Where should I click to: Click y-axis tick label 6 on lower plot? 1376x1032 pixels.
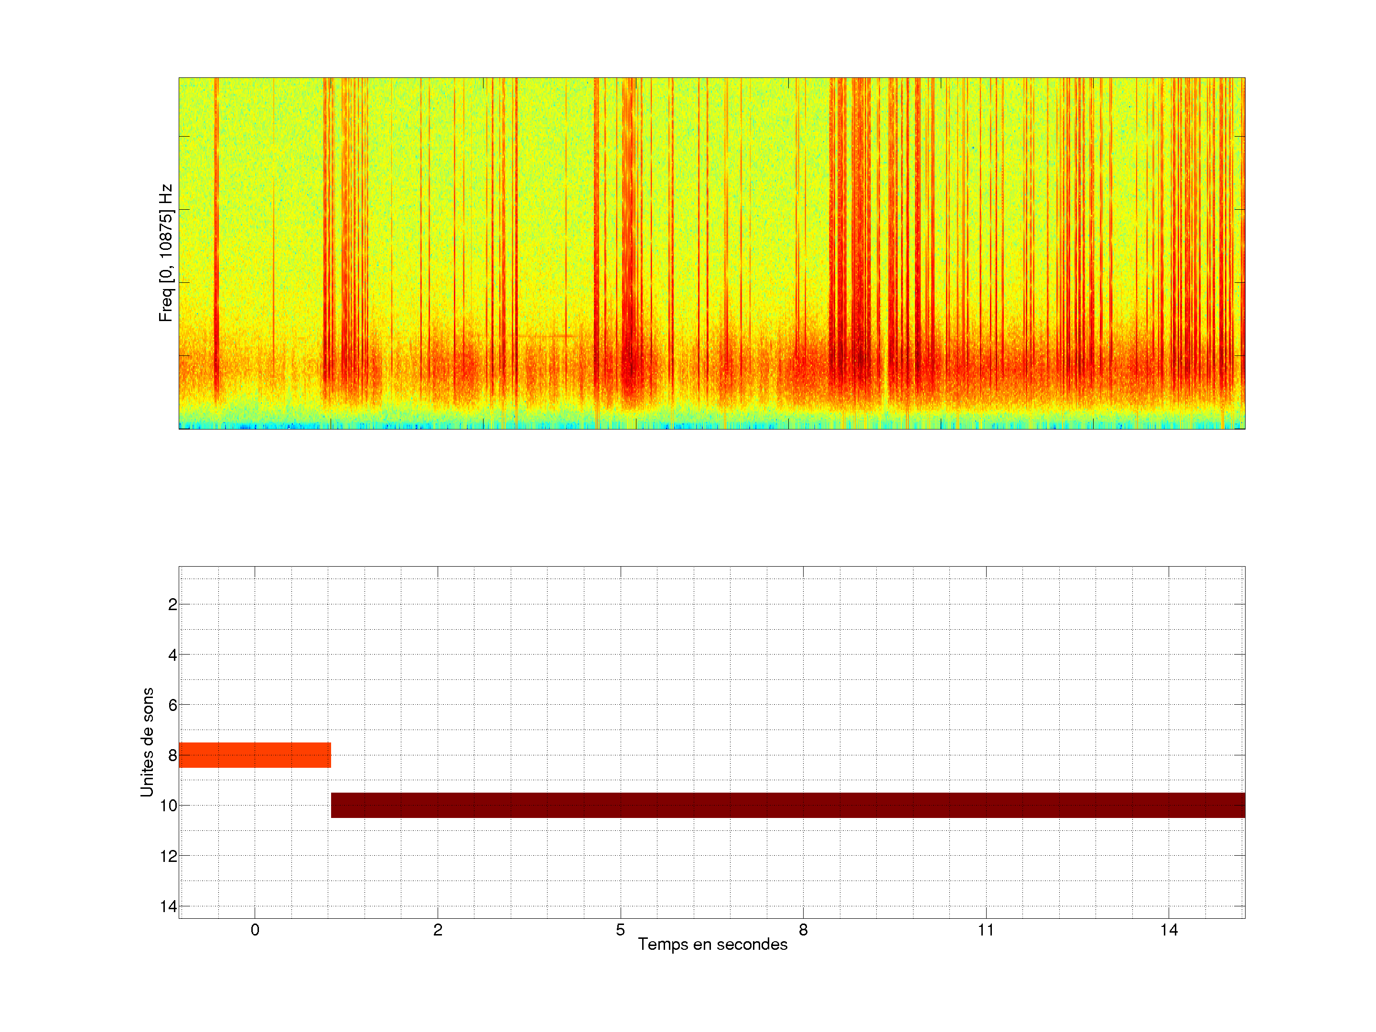(x=172, y=705)
